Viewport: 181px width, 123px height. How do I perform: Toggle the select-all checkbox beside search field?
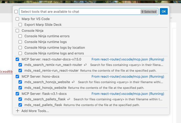point(16,12)
